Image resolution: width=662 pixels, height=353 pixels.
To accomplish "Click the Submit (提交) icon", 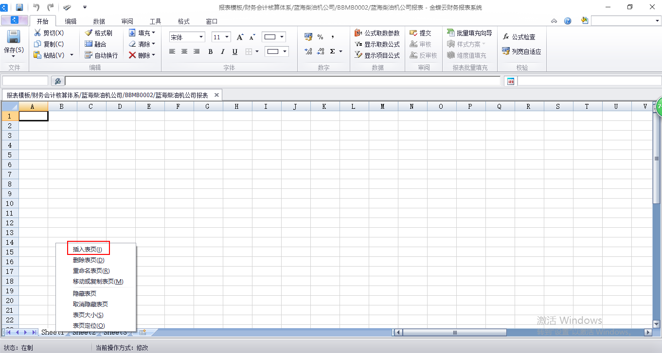I will click(x=413, y=33).
